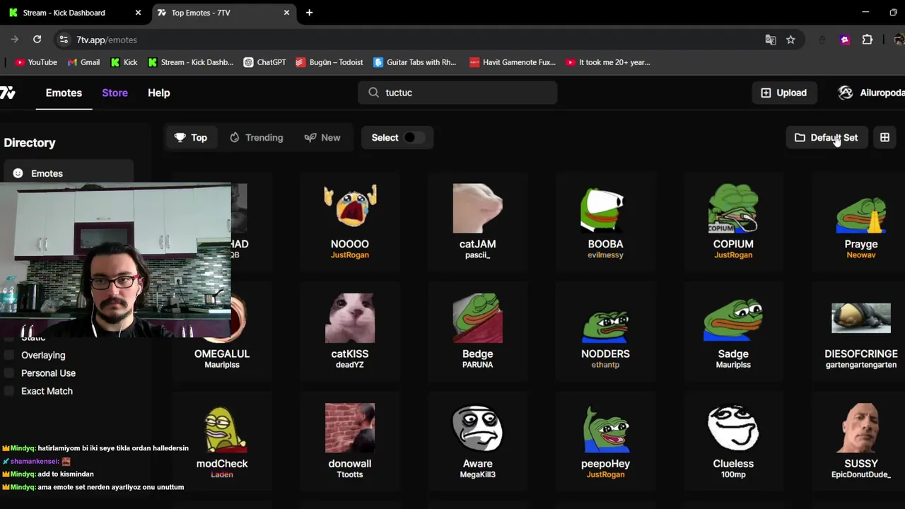This screenshot has height=509, width=905.
Task: Focus the emote search field with tuctuc
Action: point(457,93)
